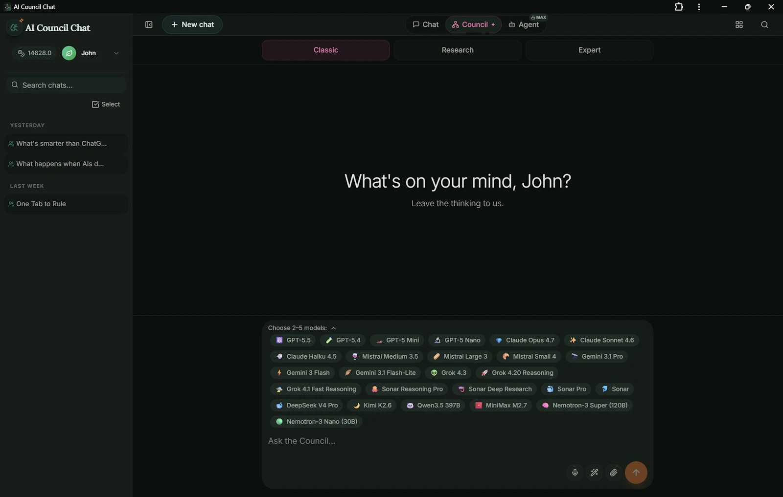Switch to Agent mode
This screenshot has width=783, height=497.
[524, 24]
